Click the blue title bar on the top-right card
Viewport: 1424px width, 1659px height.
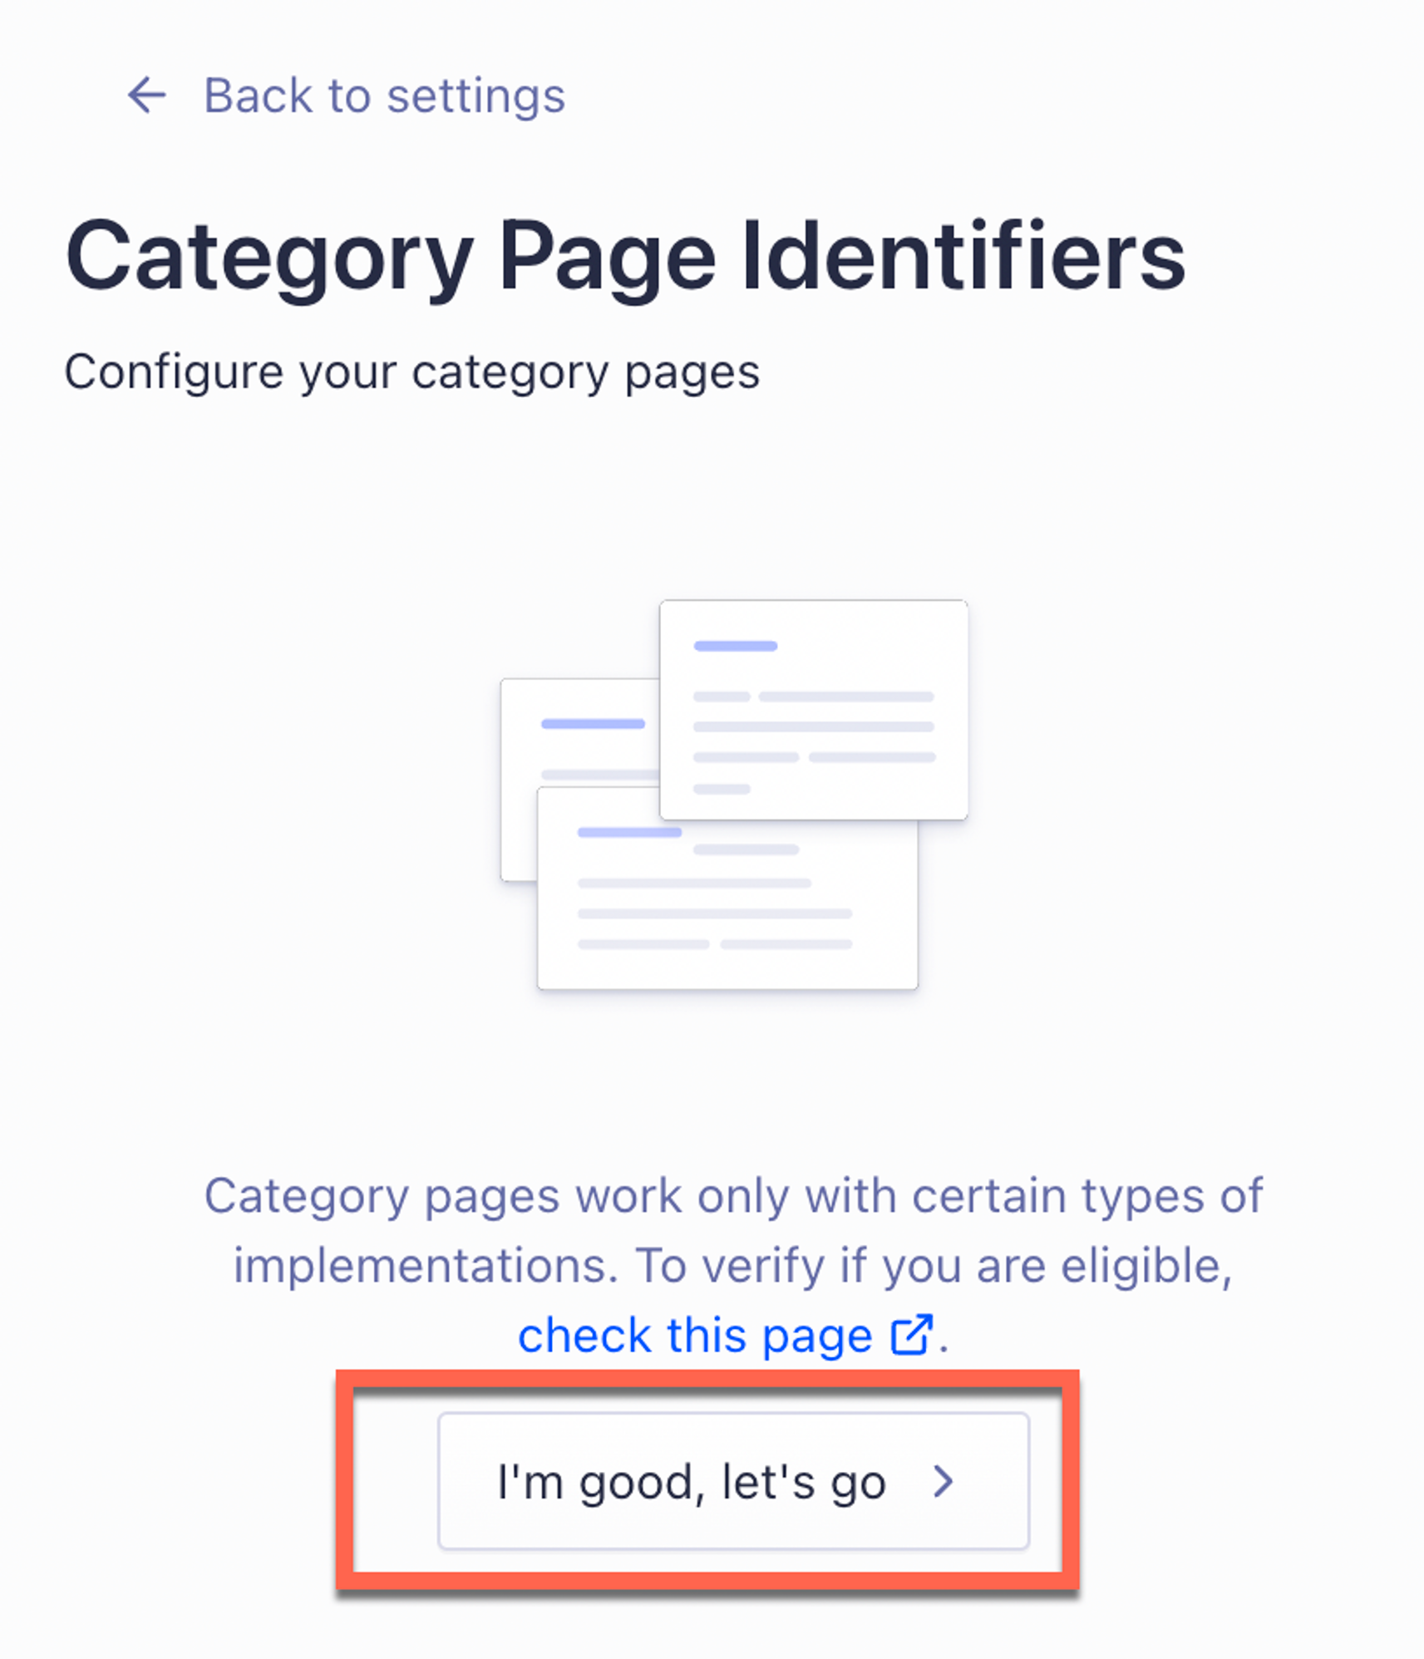(735, 646)
